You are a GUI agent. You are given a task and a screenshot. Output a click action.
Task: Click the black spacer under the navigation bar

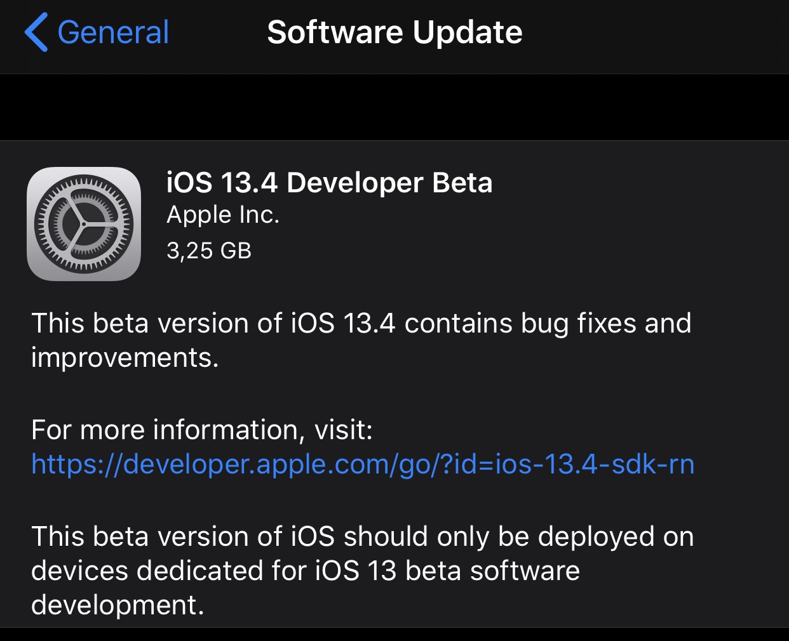[x=394, y=107]
